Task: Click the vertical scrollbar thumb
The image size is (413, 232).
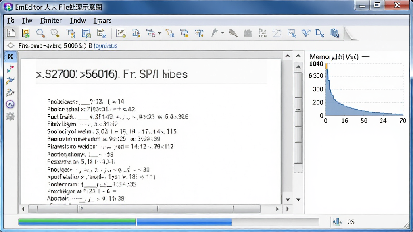Action: [x=298, y=118]
